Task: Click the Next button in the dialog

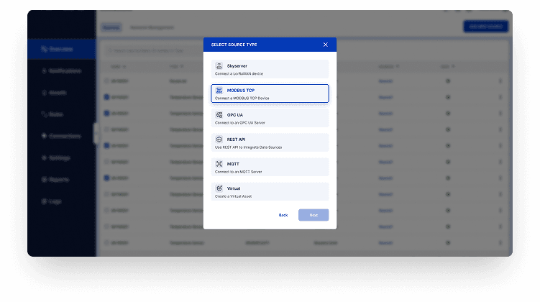Action: pos(314,215)
